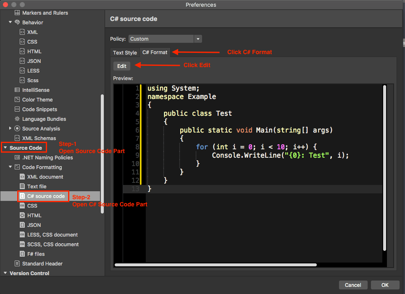The image size is (405, 294).
Task: Click the Code Snippets icon
Action: coord(17,109)
